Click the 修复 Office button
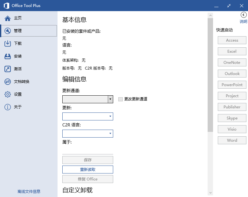This screenshot has width=248, height=197. [88, 179]
